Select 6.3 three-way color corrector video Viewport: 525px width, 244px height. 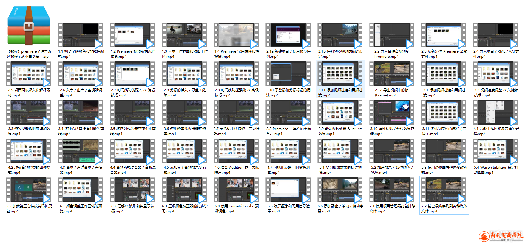(184, 190)
